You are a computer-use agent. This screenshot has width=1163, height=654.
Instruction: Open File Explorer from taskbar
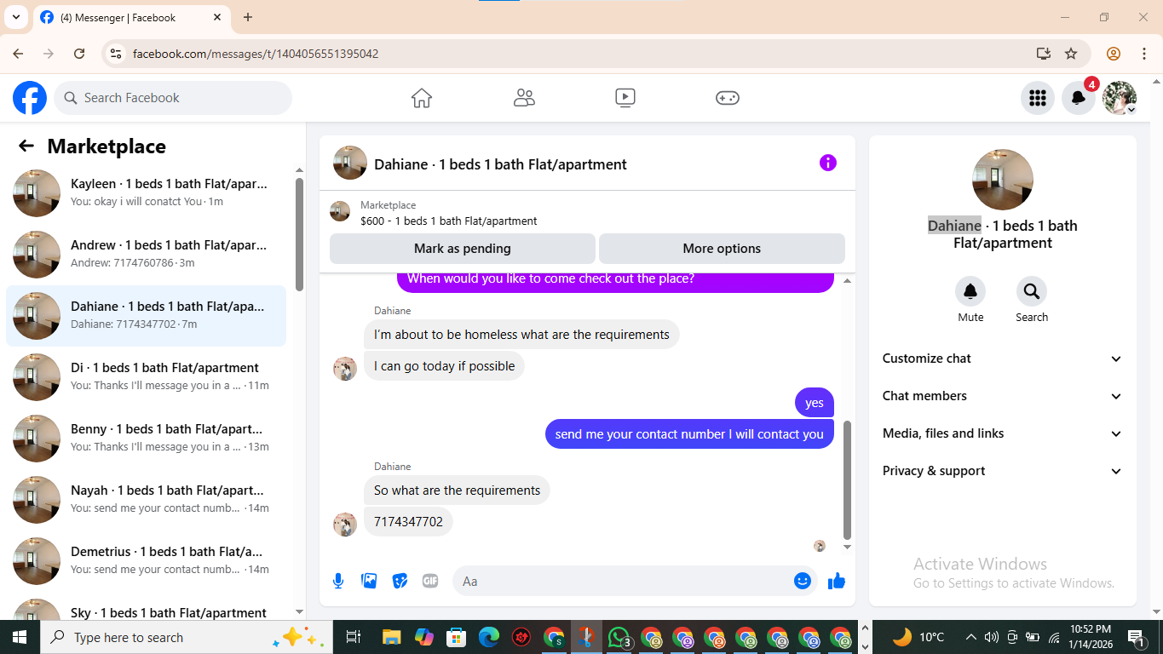391,637
